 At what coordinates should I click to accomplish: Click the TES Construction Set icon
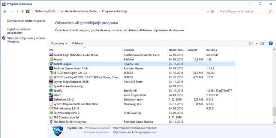point(51,117)
